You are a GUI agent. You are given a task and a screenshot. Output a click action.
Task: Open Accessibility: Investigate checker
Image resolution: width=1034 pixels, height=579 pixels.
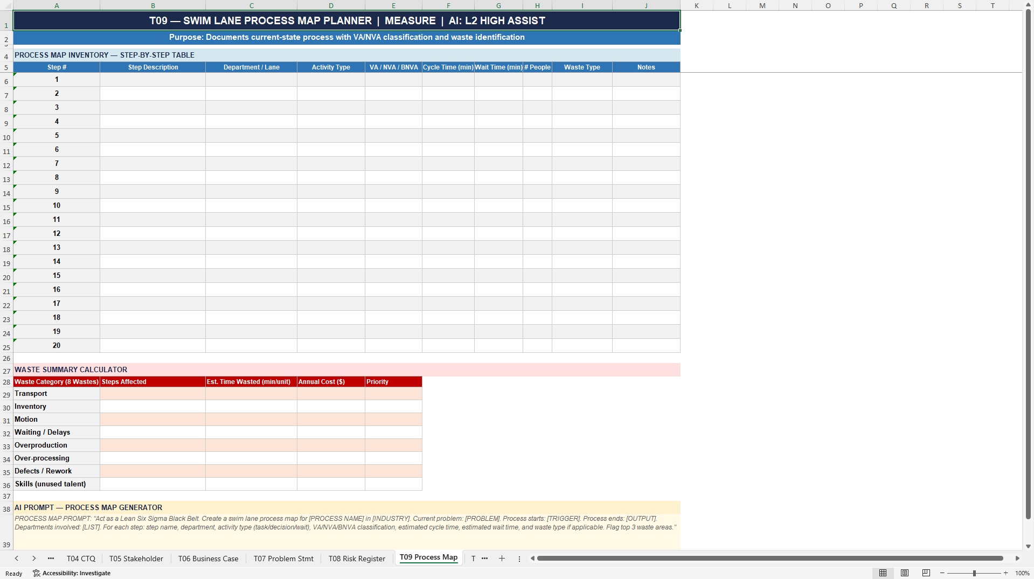pyautogui.click(x=72, y=573)
